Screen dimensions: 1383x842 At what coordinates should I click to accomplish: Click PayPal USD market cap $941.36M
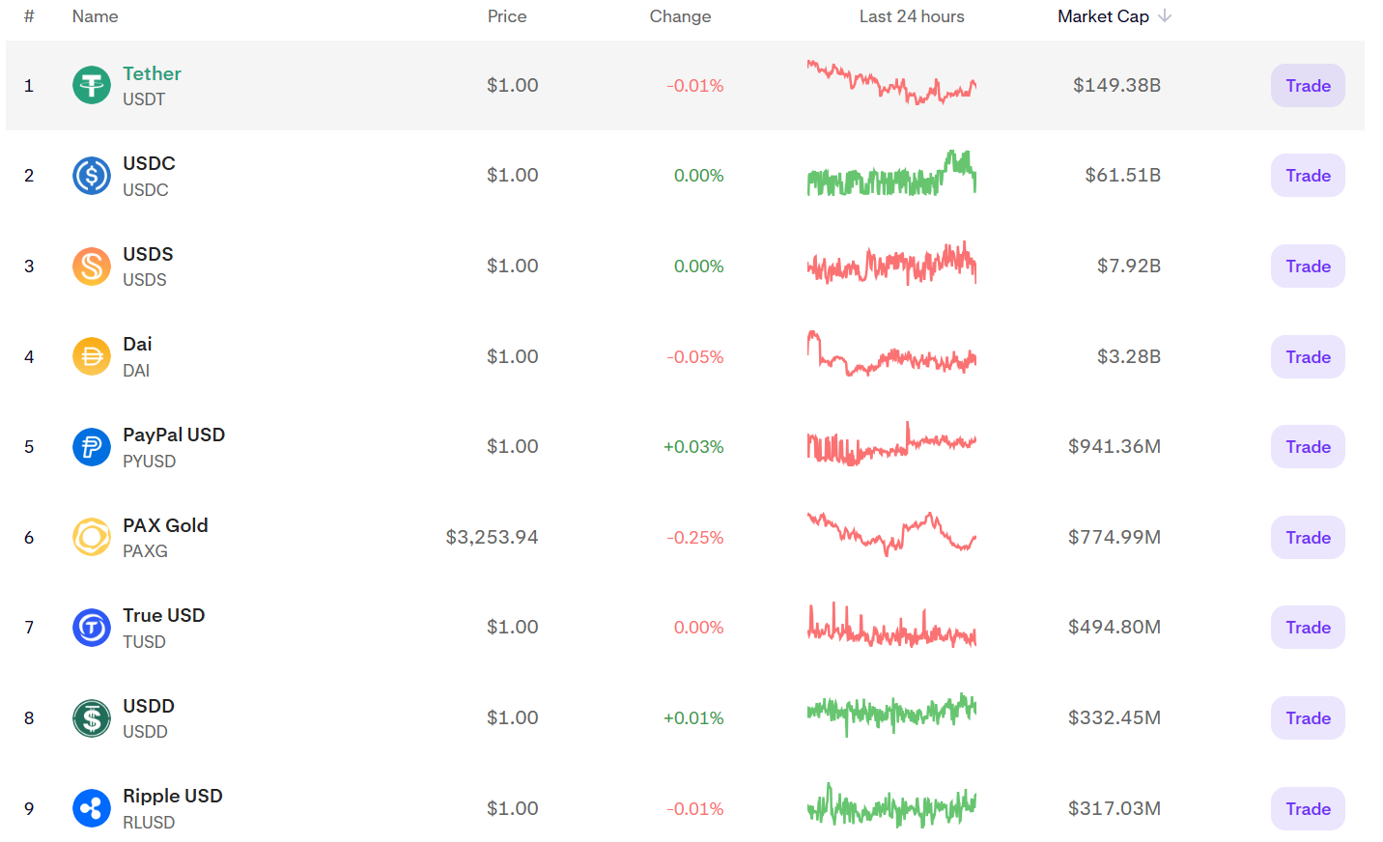point(1114,446)
